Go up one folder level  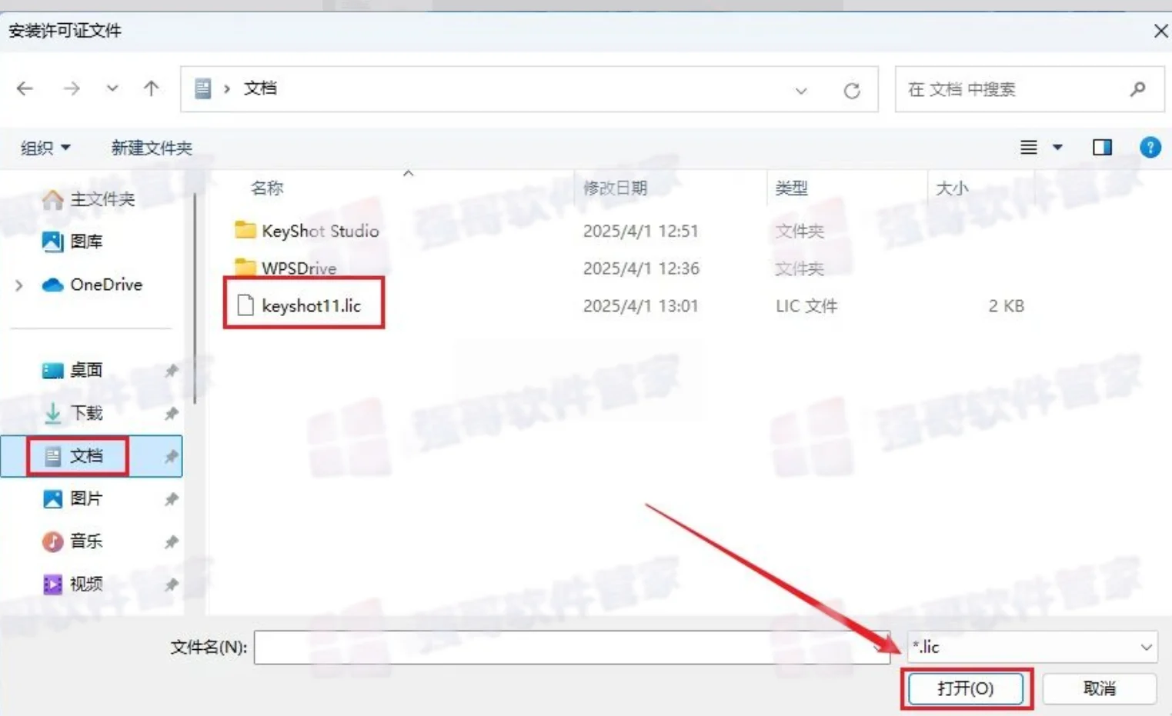tap(152, 89)
